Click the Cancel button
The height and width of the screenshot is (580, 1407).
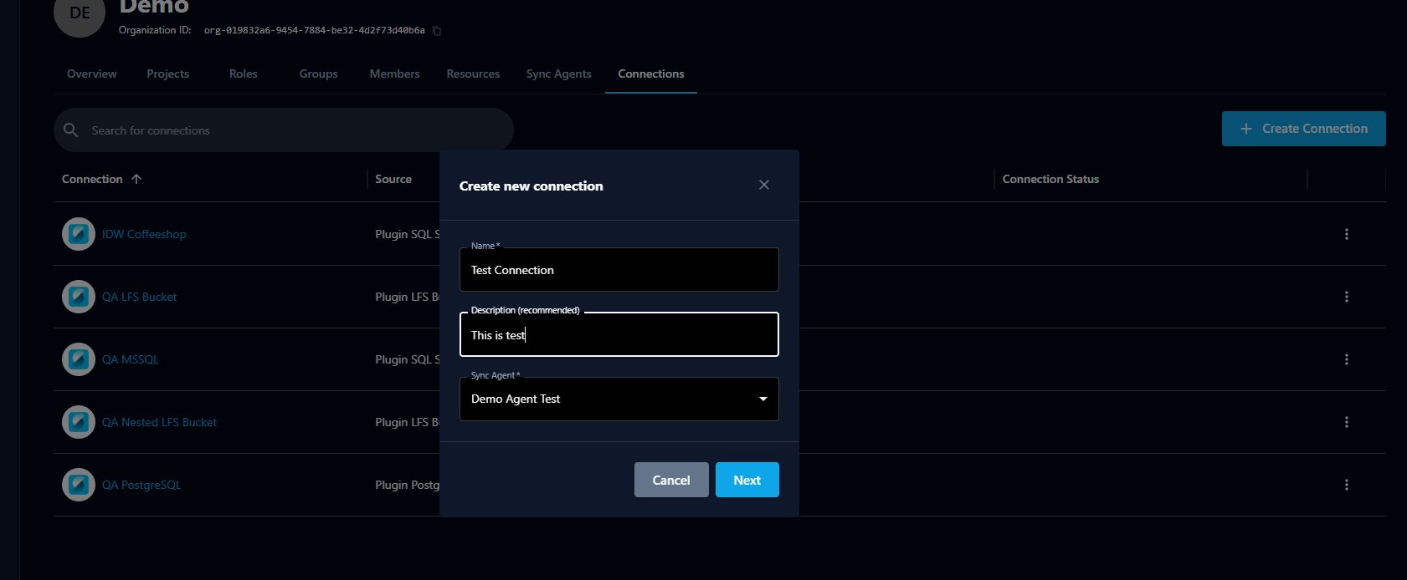tap(671, 480)
